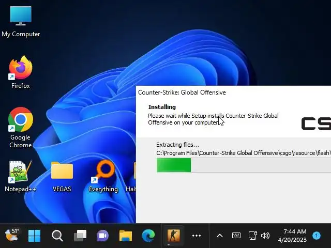Open Task View in the taskbar
331x248 pixels.
80,236
